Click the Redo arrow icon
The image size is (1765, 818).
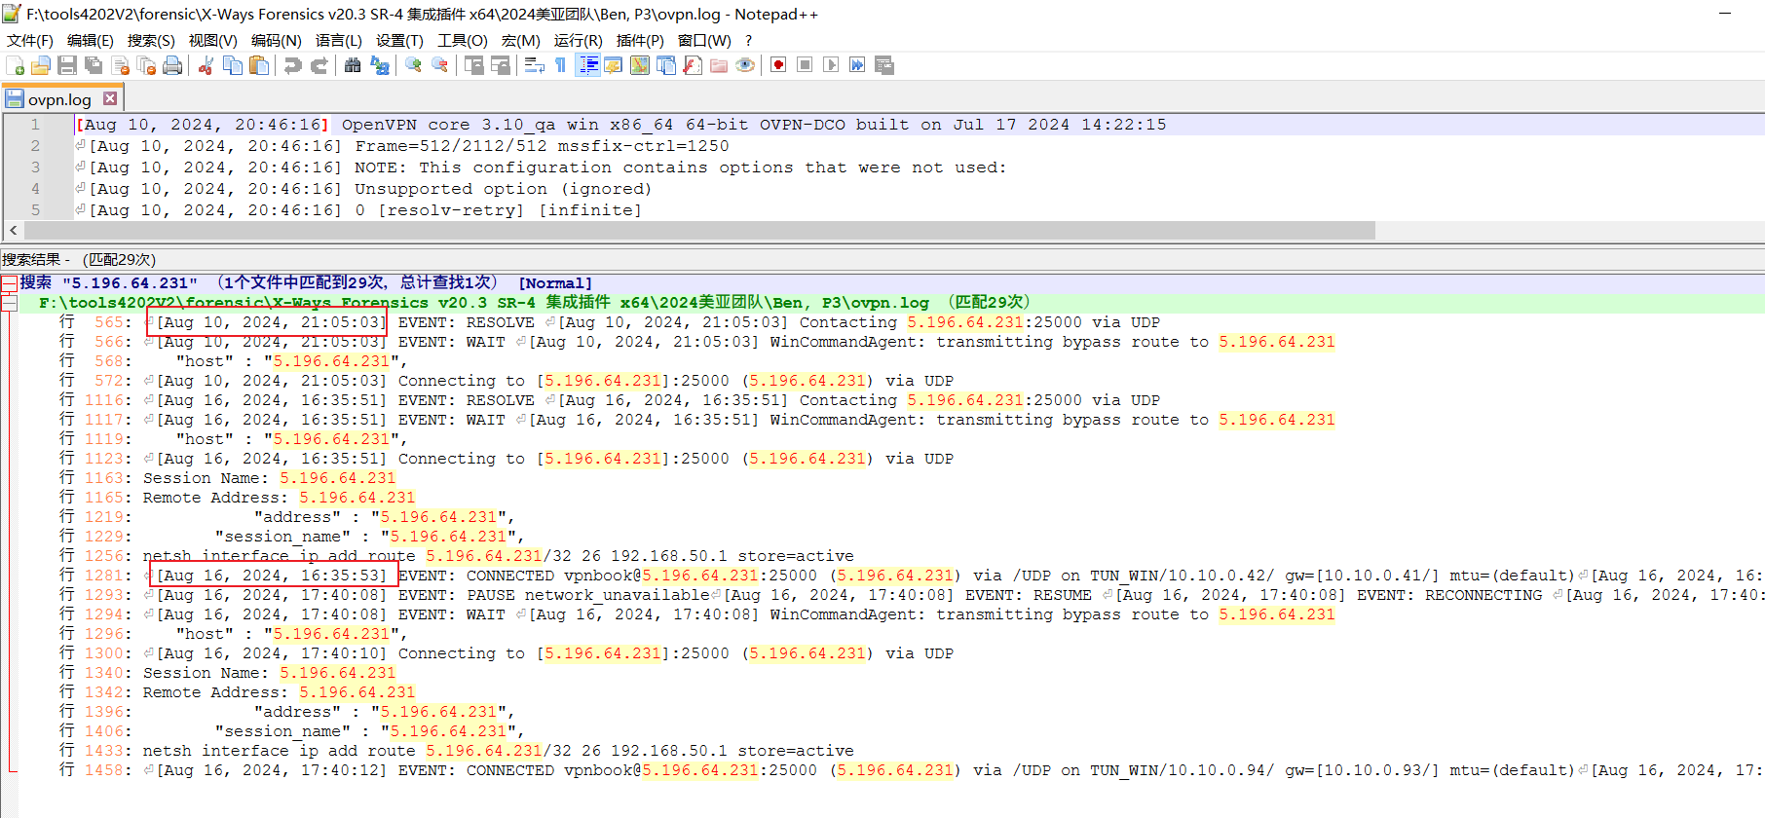coord(319,65)
